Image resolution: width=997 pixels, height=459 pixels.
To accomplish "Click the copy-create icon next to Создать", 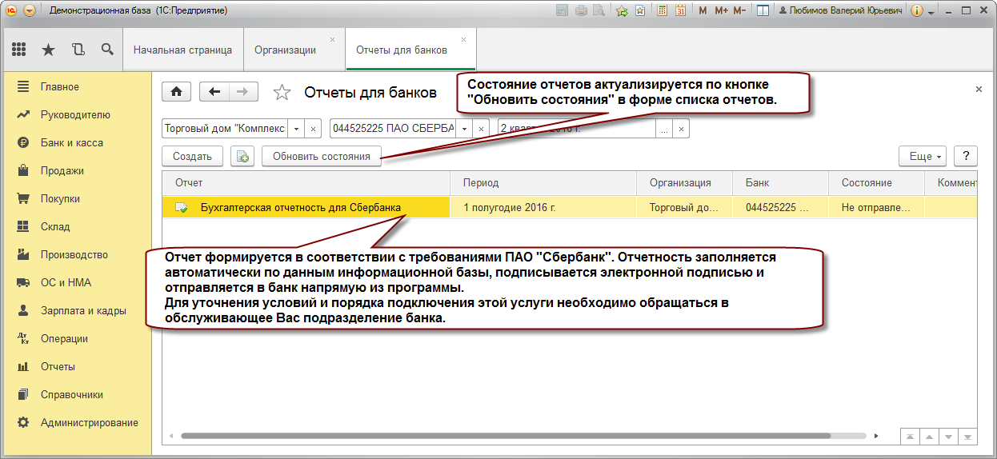I will point(242,157).
